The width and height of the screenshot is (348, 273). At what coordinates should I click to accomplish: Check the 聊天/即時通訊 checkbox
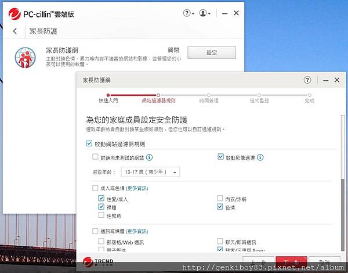pos(220,241)
